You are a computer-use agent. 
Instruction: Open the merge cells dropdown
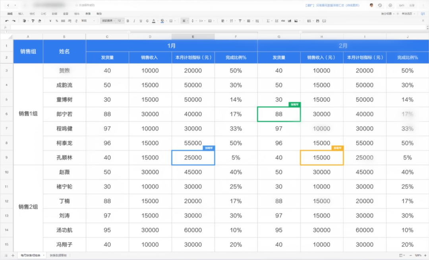point(211,21)
